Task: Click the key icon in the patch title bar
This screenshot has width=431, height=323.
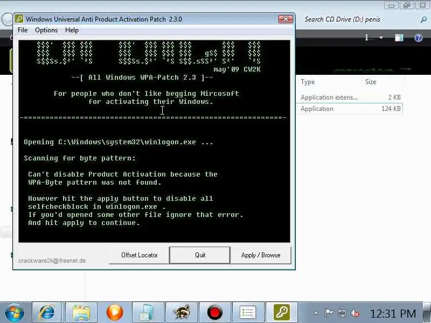Action: 19,19
